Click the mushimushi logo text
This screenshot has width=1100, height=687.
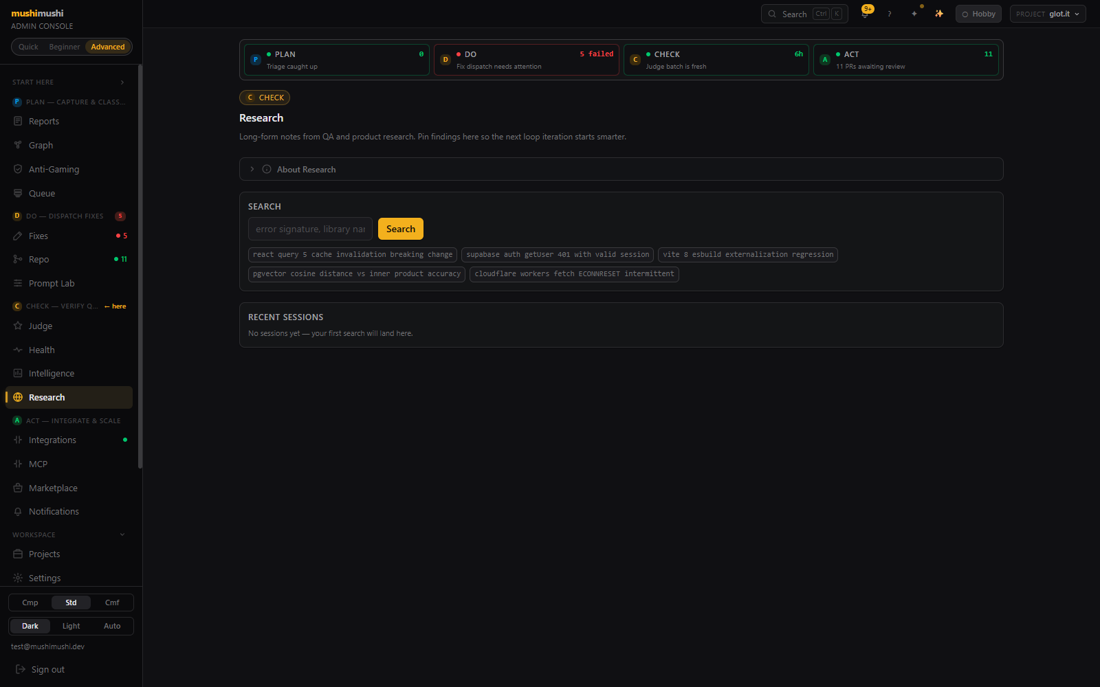37,13
